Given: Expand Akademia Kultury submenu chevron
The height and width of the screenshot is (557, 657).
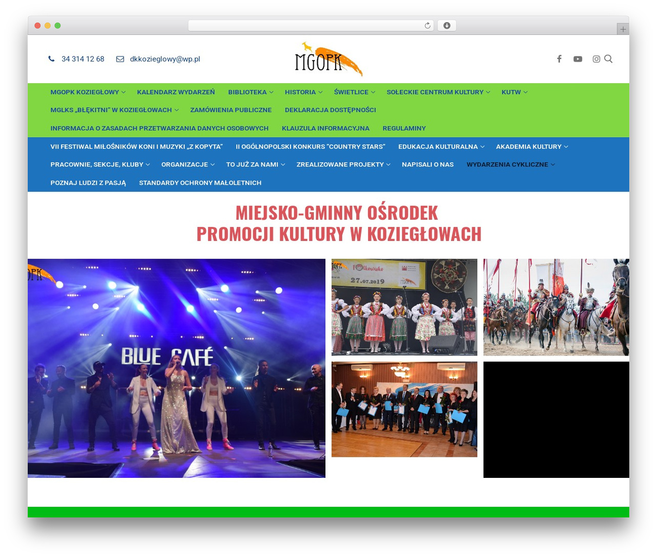Looking at the screenshot, I should coord(566,147).
